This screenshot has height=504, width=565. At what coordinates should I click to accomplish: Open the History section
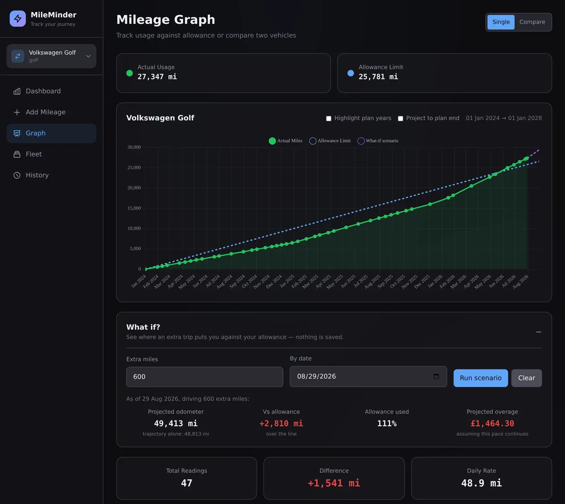51,175
